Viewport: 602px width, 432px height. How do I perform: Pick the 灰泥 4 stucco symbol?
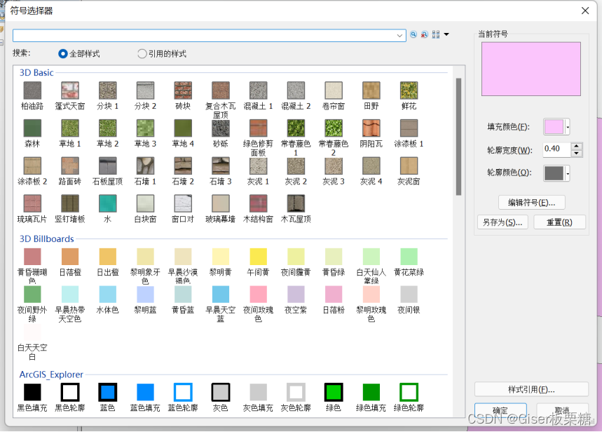pos(371,166)
